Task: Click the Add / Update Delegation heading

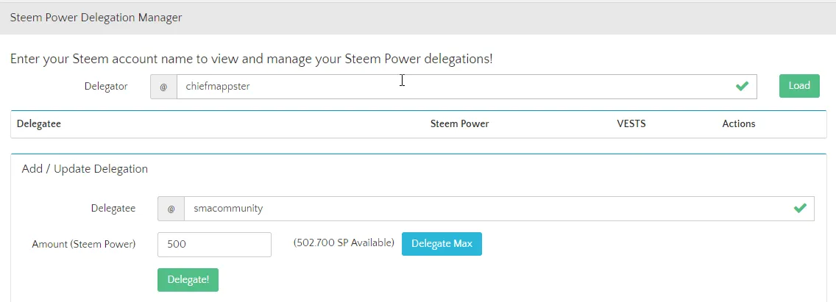Action: click(85, 169)
